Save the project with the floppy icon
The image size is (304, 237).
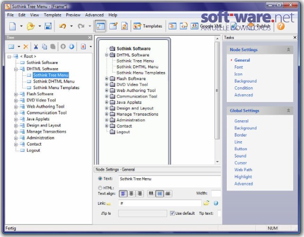[48, 26]
